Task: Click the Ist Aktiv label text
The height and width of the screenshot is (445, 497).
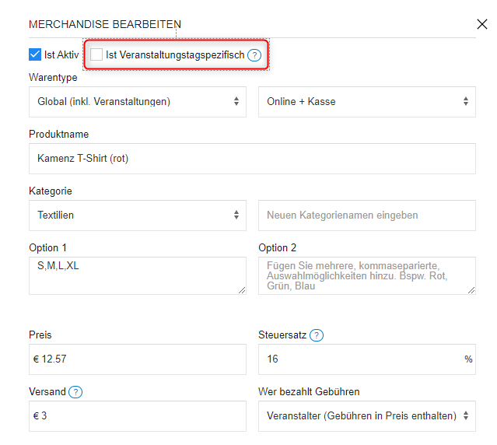Action: click(x=61, y=55)
